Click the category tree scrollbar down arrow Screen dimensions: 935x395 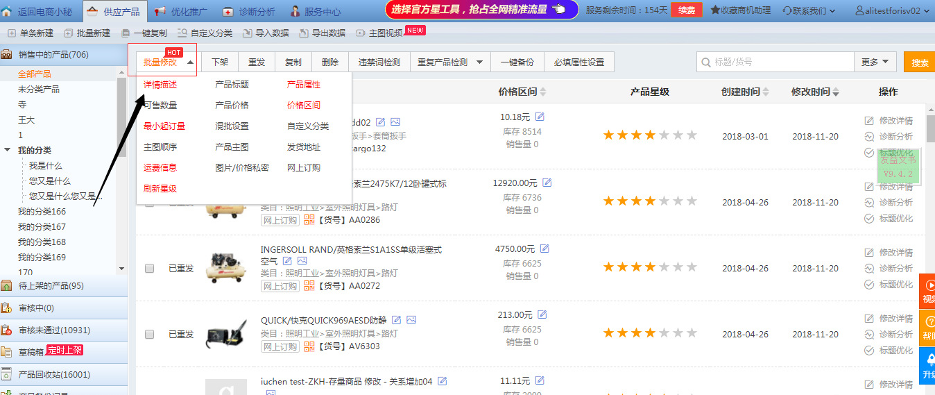tap(122, 269)
